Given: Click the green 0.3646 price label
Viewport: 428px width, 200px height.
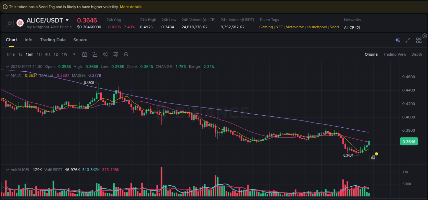Looking at the screenshot, I should pyautogui.click(x=409, y=141).
